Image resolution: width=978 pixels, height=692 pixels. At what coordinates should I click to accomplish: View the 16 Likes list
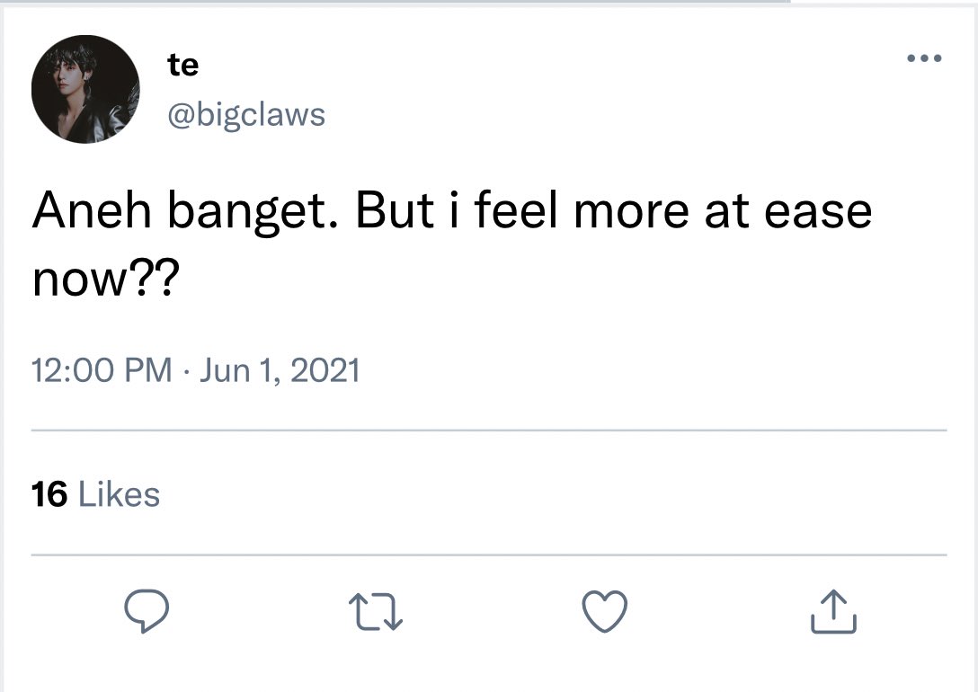click(95, 494)
